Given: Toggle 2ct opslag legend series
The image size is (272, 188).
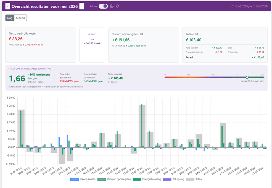Looking at the screenshot, I should coord(174,179).
